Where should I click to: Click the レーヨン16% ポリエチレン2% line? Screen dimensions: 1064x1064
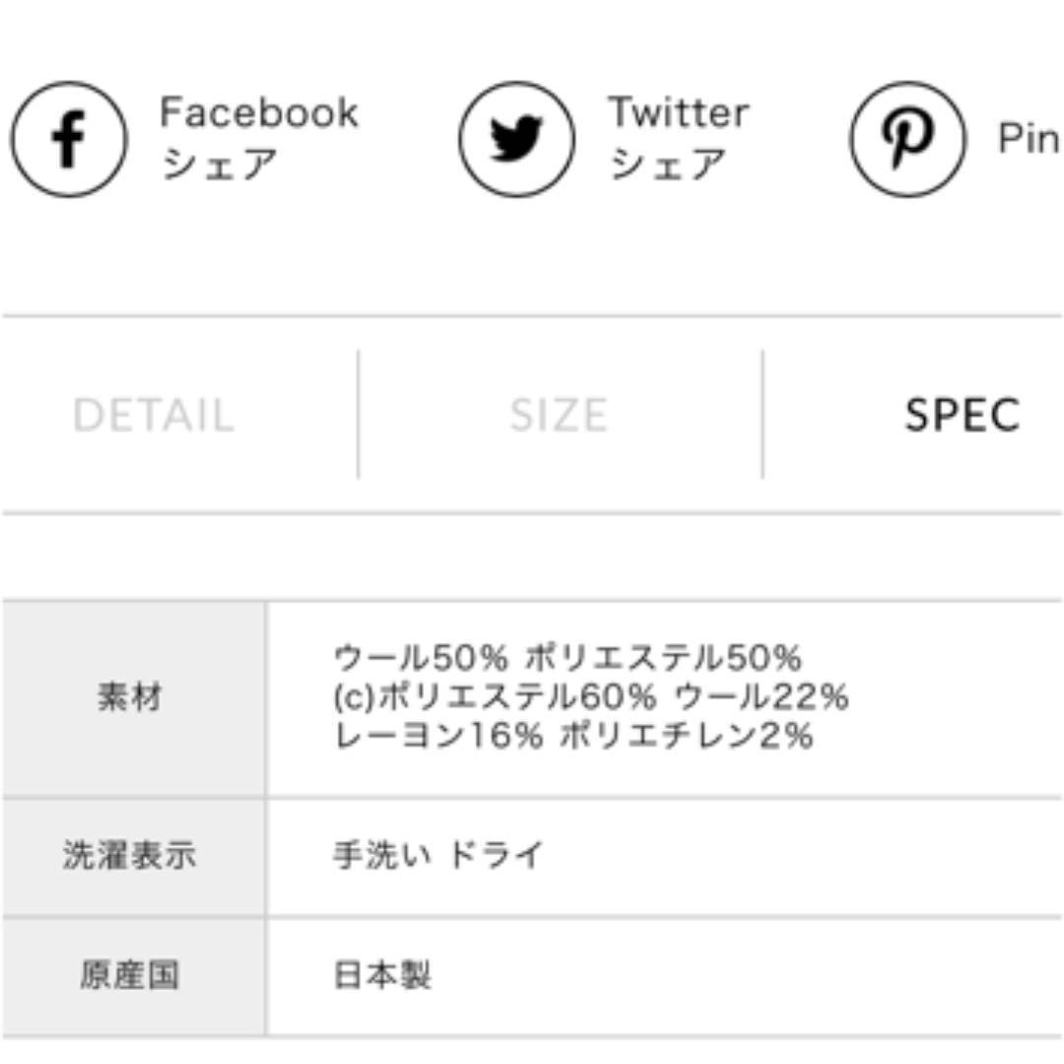click(573, 736)
